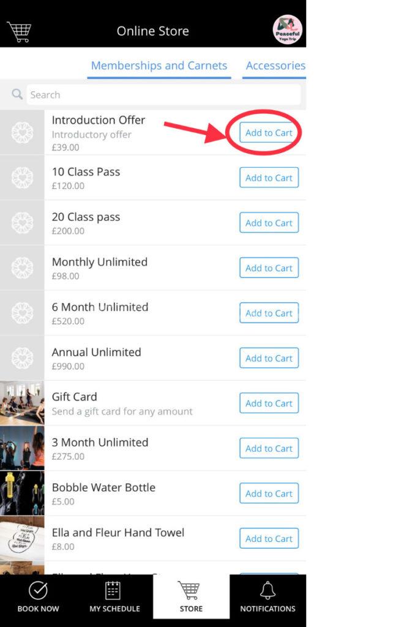Add Monthly Unlimited to cart
Viewport: 418px width, 627px height.
269,268
